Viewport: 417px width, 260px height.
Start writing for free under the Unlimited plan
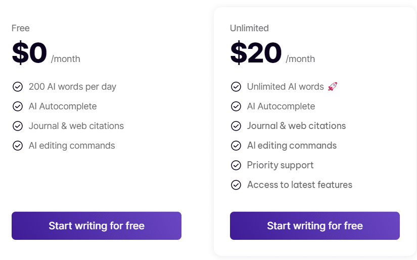tap(315, 226)
